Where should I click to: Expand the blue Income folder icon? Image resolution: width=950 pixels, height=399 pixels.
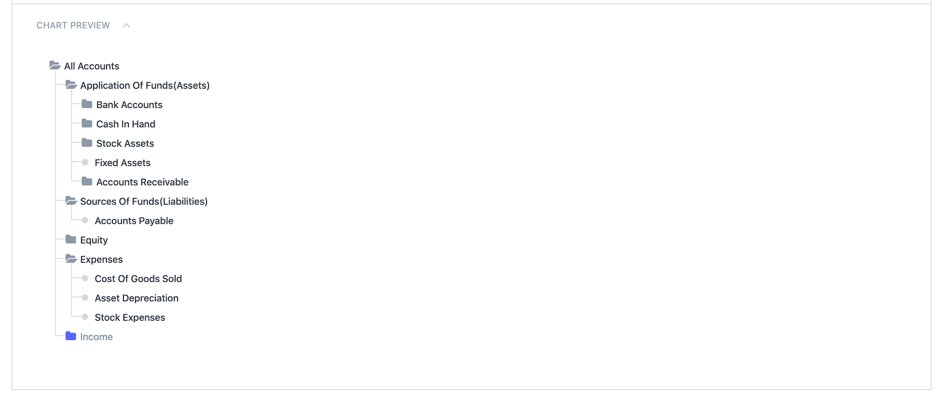71,336
